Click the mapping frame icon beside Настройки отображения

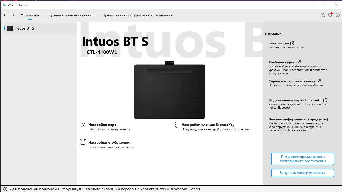tap(83, 142)
